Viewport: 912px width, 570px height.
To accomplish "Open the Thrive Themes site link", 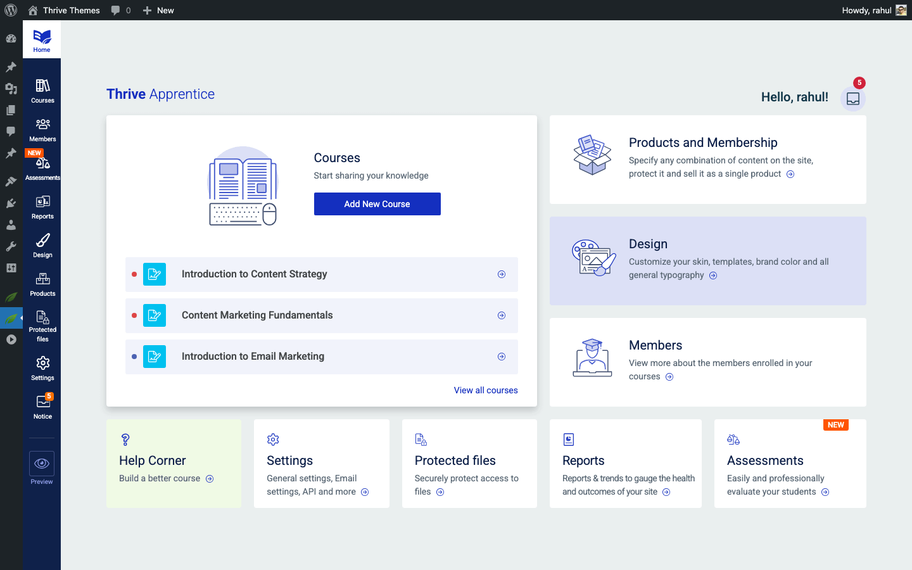I will pos(64,10).
